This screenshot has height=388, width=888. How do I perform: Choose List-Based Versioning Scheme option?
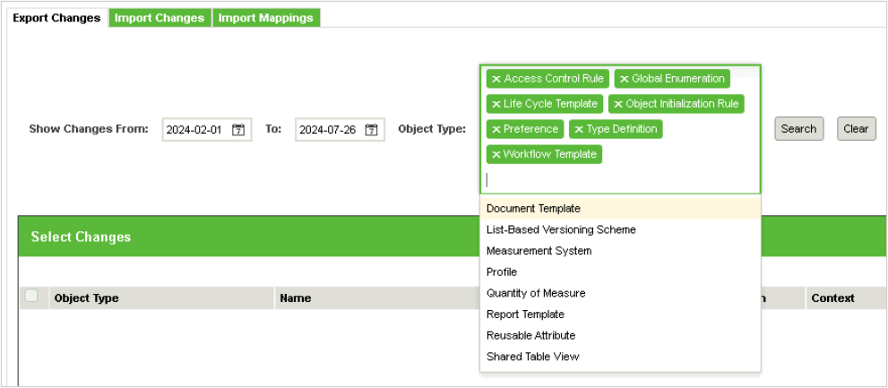pyautogui.click(x=620, y=230)
